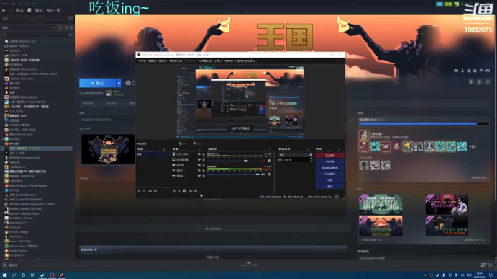Click the library search field in Steam sidebar
Image resolution: width=497 pixels, height=279 pixels.
pos(34,35)
